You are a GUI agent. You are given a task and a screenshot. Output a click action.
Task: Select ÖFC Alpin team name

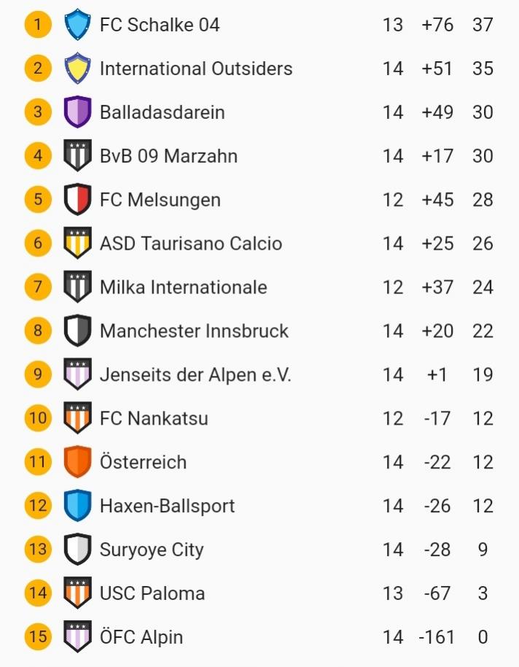coord(141,637)
